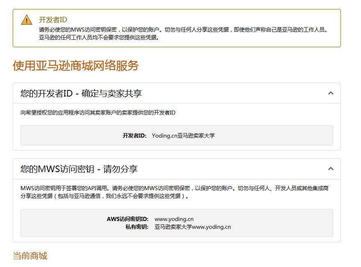
Task: Collapse the 您的MWS访问密钥 section chevron
Action: (331, 169)
